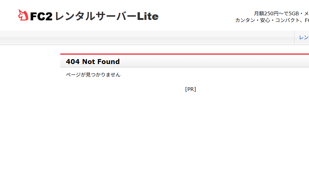
Task: Click the empty gray navigation bar
Action: pyautogui.click(x=147, y=38)
